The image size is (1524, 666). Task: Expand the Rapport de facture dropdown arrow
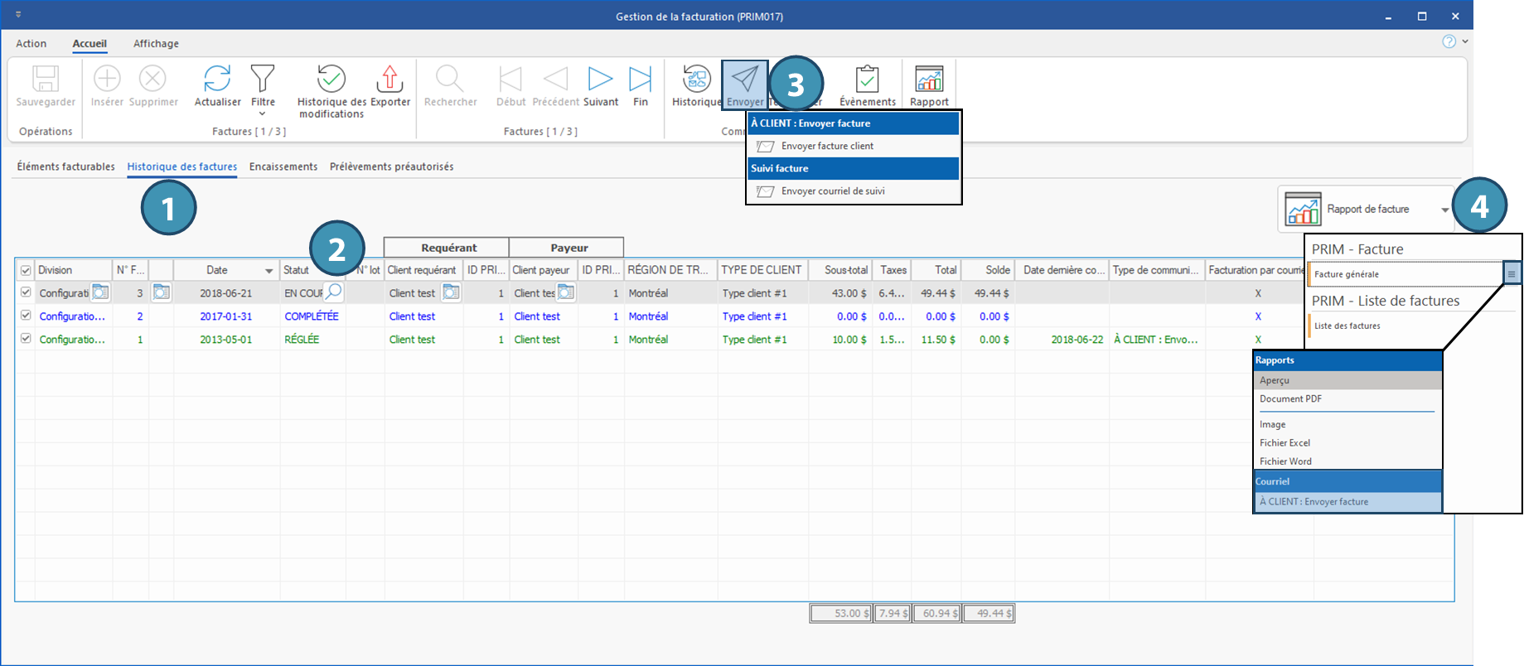pyautogui.click(x=1444, y=210)
